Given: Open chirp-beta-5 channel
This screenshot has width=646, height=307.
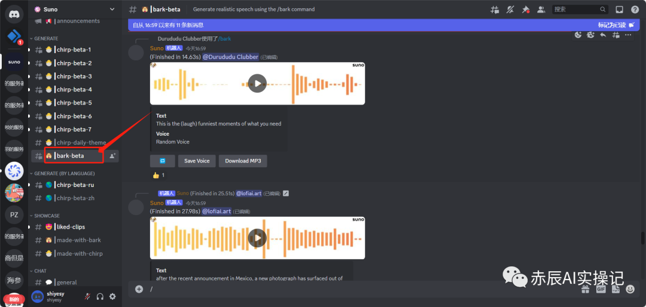Looking at the screenshot, I should click(75, 103).
